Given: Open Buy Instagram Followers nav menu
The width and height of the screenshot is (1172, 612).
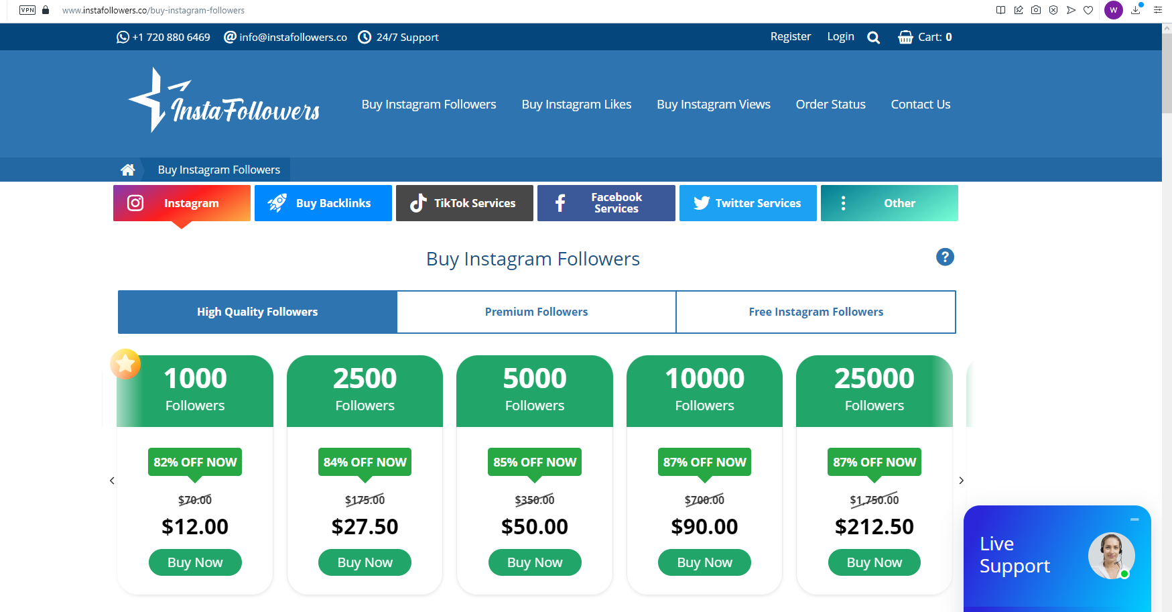Looking at the screenshot, I should tap(429, 104).
